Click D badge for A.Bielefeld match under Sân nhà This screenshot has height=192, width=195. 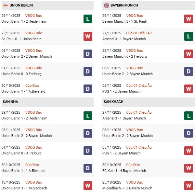coord(88,168)
